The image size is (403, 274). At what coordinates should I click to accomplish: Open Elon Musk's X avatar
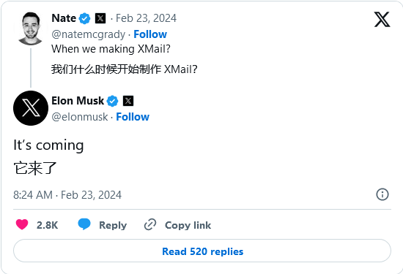[31, 108]
